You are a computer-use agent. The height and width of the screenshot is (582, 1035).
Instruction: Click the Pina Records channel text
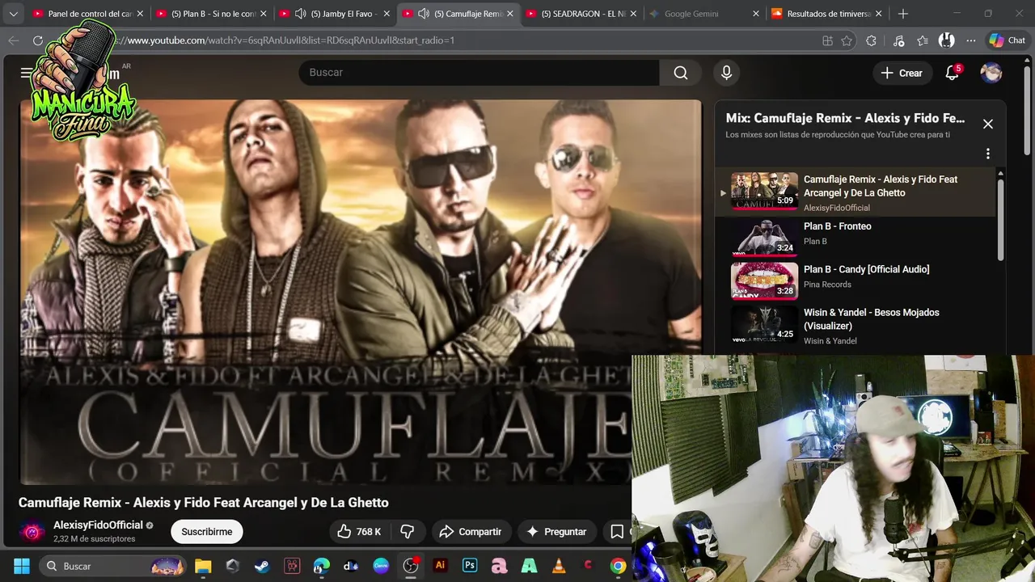point(827,285)
